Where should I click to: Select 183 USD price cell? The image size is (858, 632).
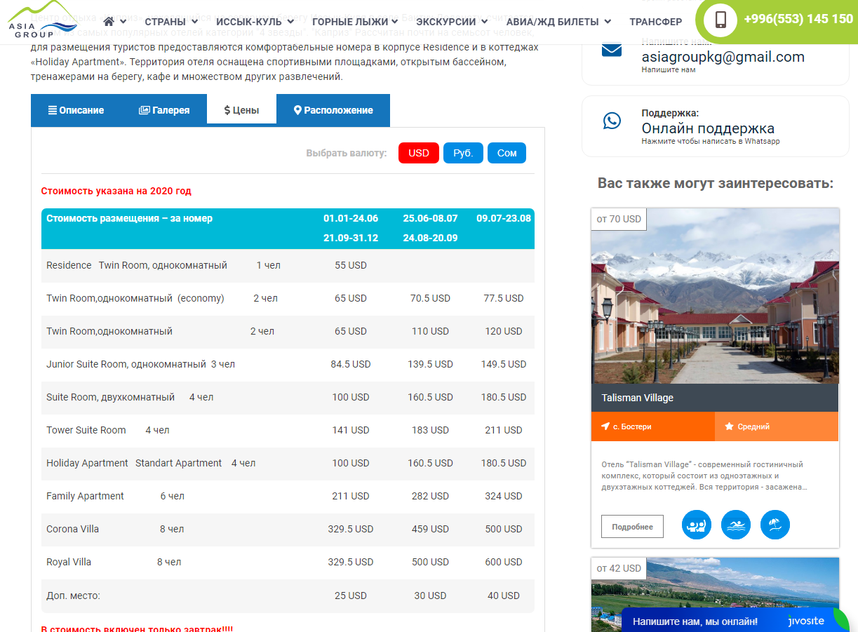430,430
